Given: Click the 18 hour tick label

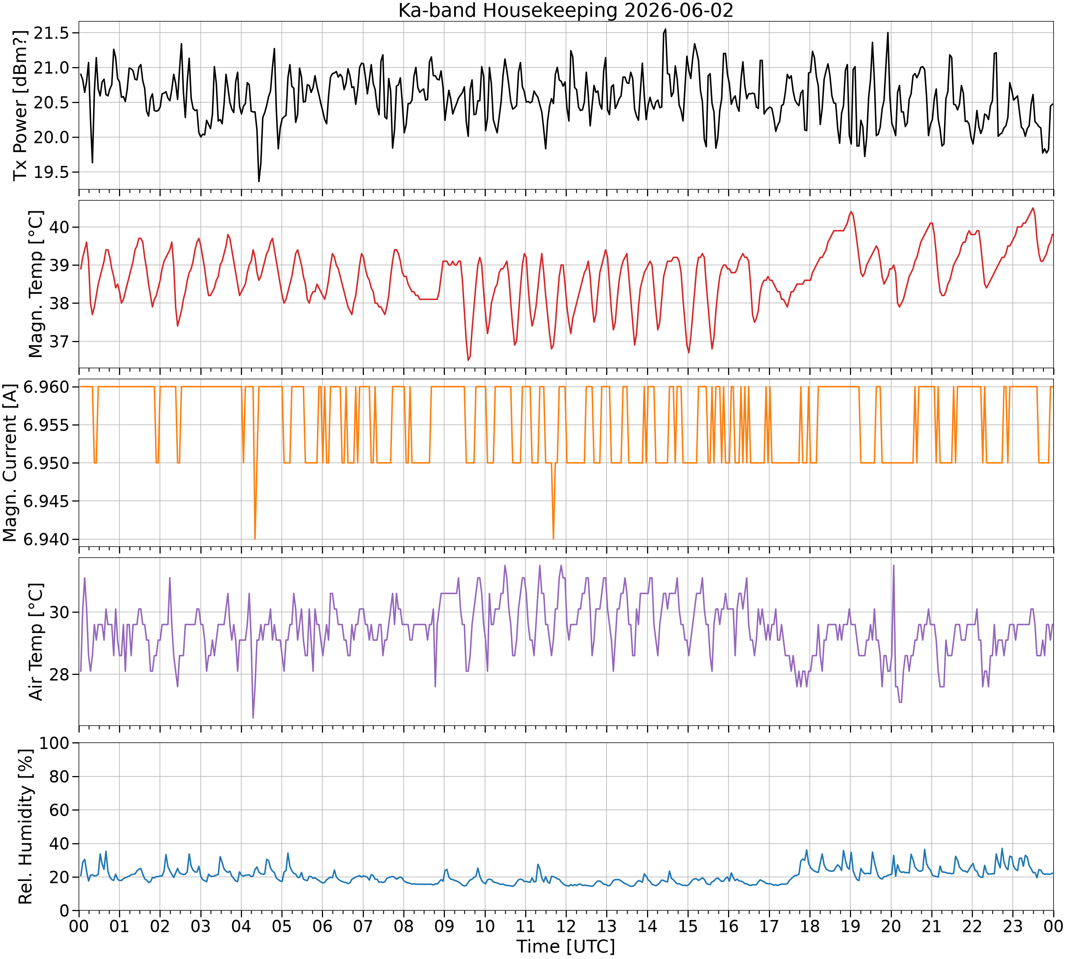Looking at the screenshot, I should point(810,926).
